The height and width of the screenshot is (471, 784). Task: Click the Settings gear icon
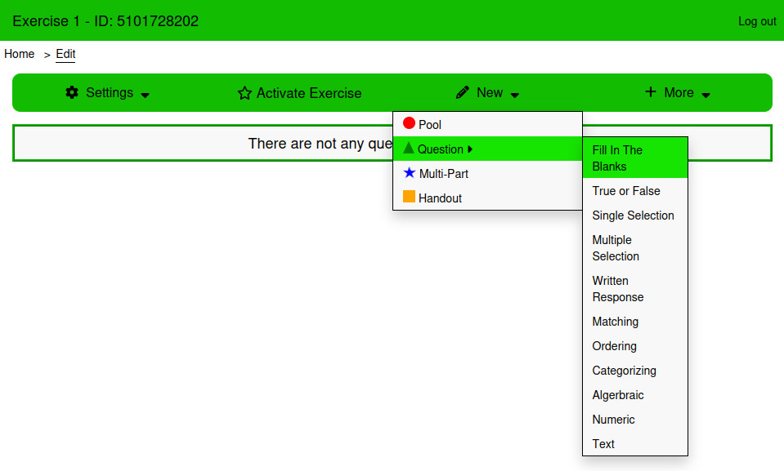click(x=72, y=92)
